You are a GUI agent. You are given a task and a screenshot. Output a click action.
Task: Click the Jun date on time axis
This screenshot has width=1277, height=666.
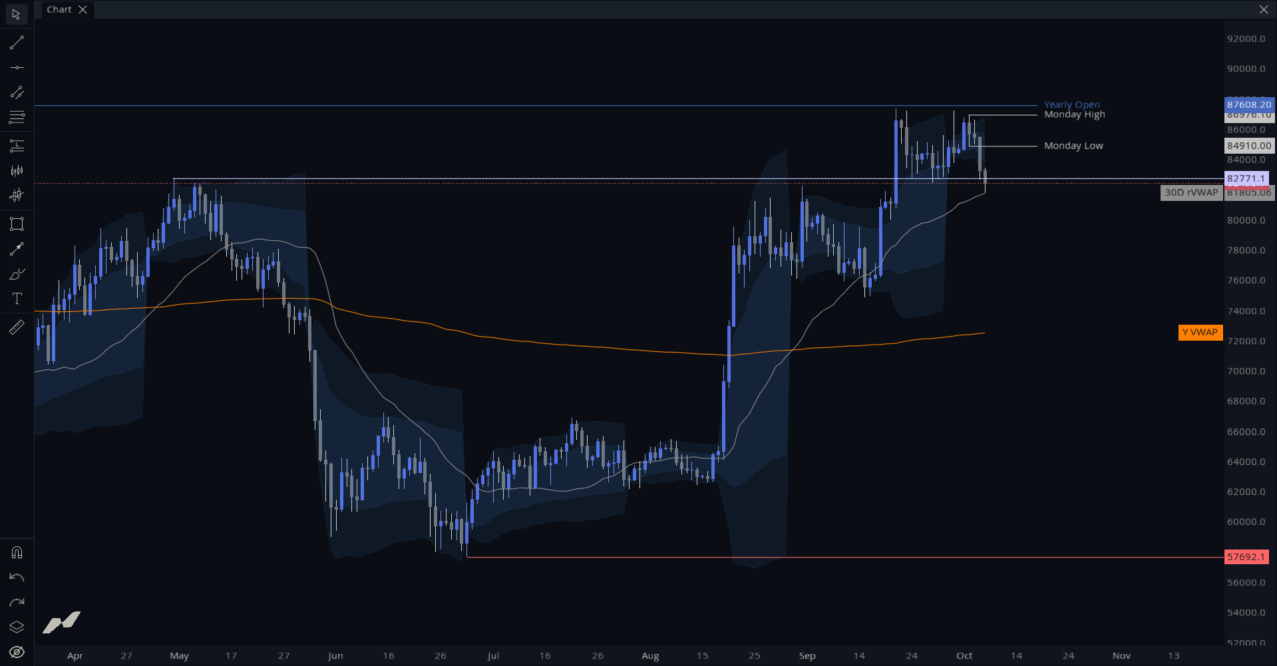click(335, 655)
